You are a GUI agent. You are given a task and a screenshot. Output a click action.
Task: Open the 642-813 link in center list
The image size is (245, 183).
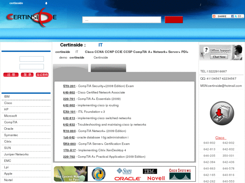tap(69, 118)
